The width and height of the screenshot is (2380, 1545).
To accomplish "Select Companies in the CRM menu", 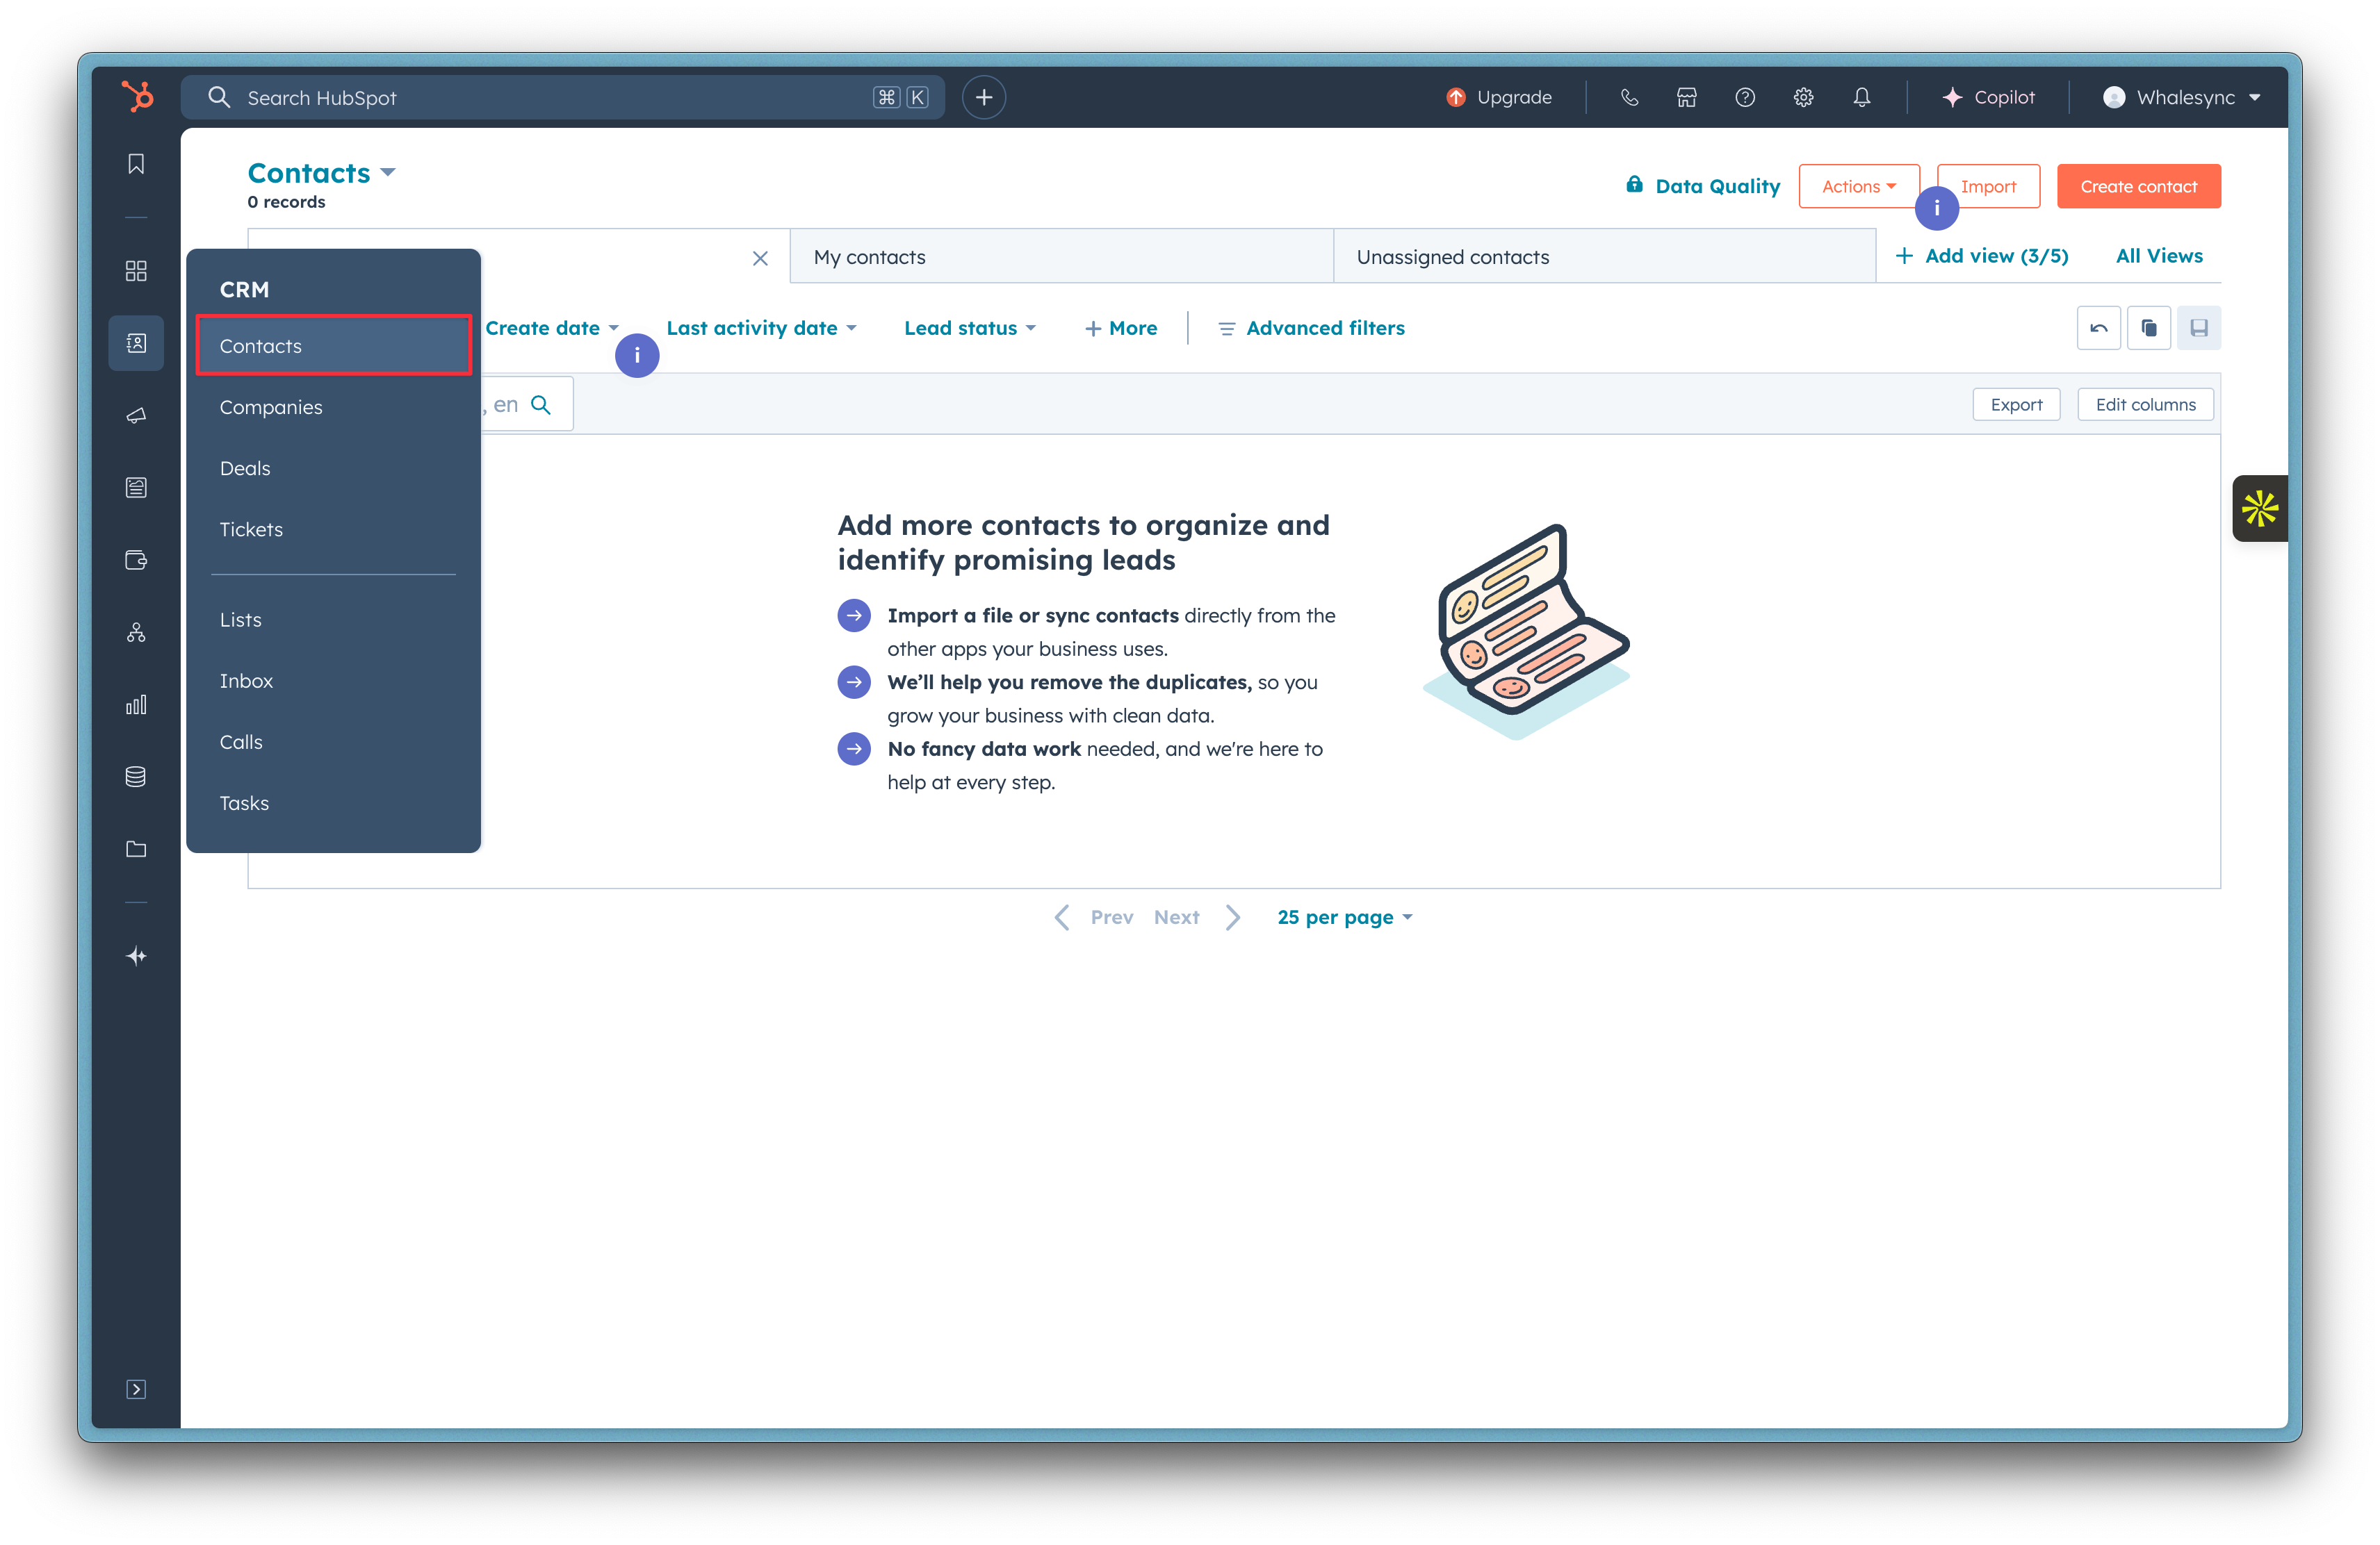I will [334, 406].
